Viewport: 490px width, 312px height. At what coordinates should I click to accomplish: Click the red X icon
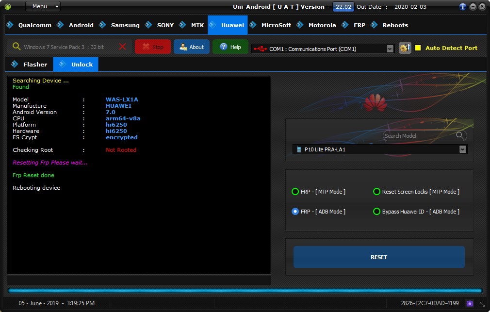122,47
